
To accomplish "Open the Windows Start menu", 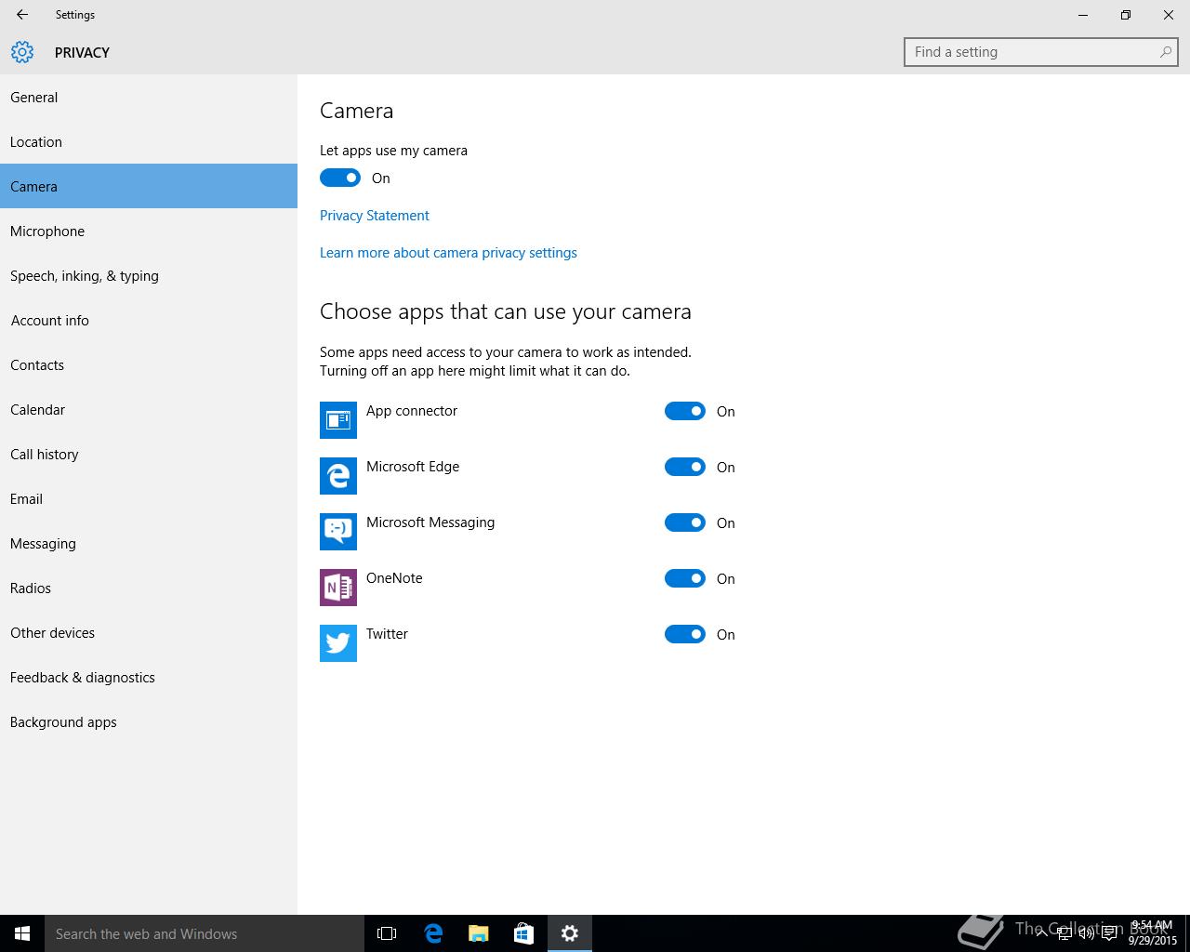I will click(x=22, y=933).
